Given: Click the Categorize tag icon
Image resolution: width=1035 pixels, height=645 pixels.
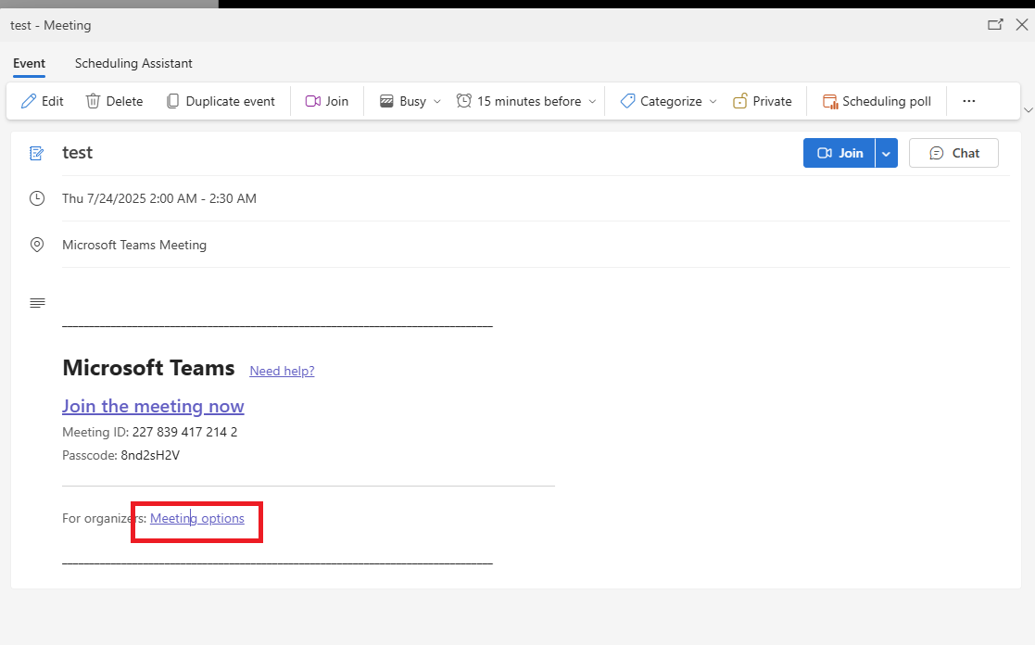Looking at the screenshot, I should (627, 101).
